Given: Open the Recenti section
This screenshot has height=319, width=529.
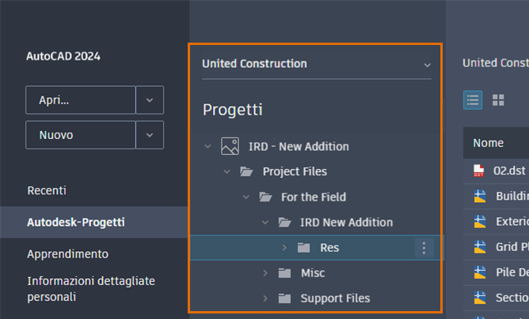Looking at the screenshot, I should point(47,190).
